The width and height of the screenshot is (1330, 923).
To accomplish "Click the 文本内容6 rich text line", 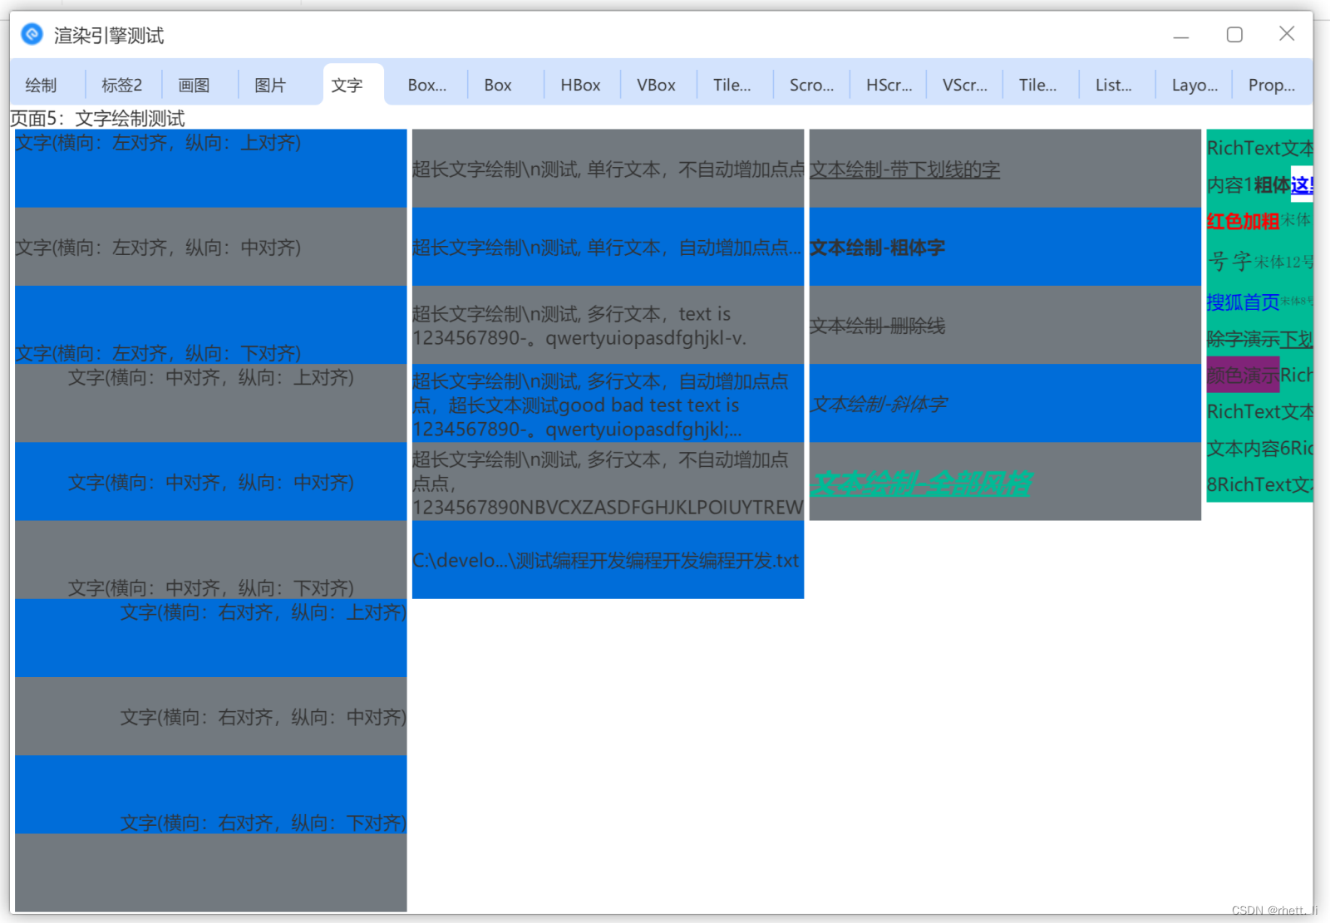I will point(1259,449).
